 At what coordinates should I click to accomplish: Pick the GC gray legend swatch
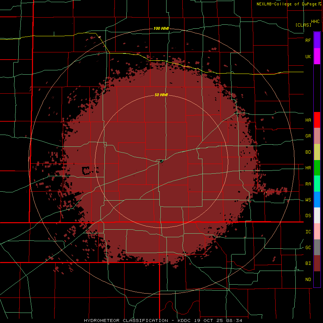click(x=317, y=247)
